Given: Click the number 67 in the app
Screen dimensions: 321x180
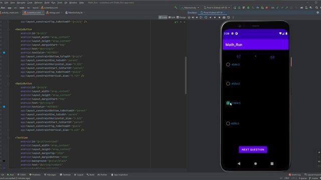Looking at the screenshot, I should tap(239, 56).
